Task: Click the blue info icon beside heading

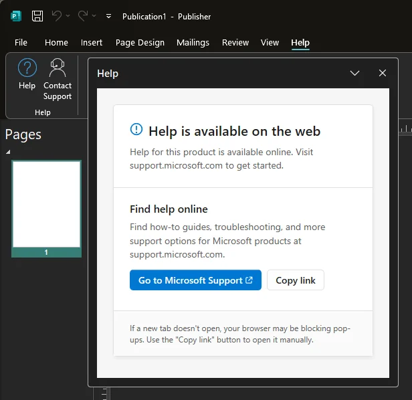Action: [x=136, y=129]
